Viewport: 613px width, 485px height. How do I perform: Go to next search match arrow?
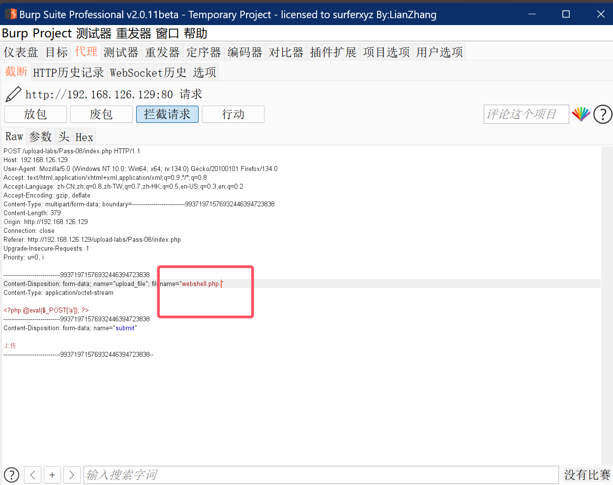click(72, 475)
